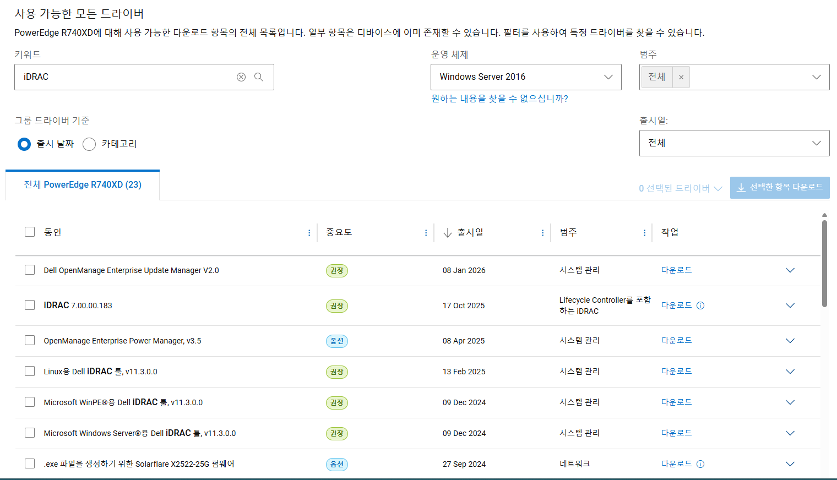Click the 네트워크 category cell
This screenshot has height=480, width=837.
[575, 464]
